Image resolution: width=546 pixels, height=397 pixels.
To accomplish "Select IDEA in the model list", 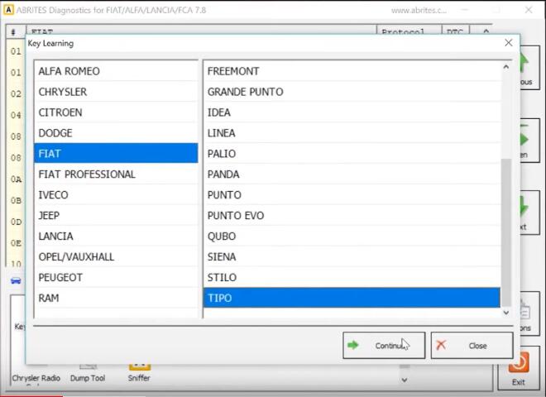I will point(352,112).
